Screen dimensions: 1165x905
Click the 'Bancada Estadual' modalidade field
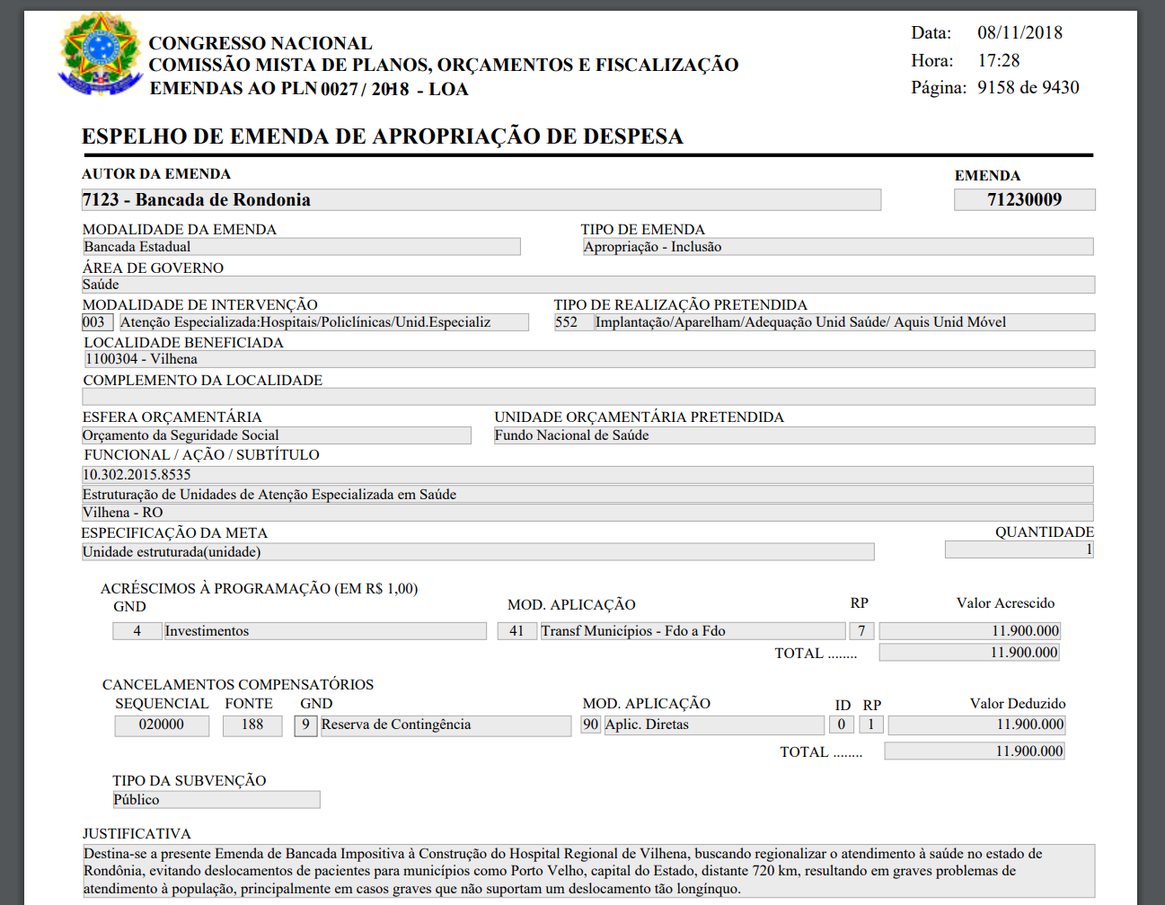coord(301,247)
